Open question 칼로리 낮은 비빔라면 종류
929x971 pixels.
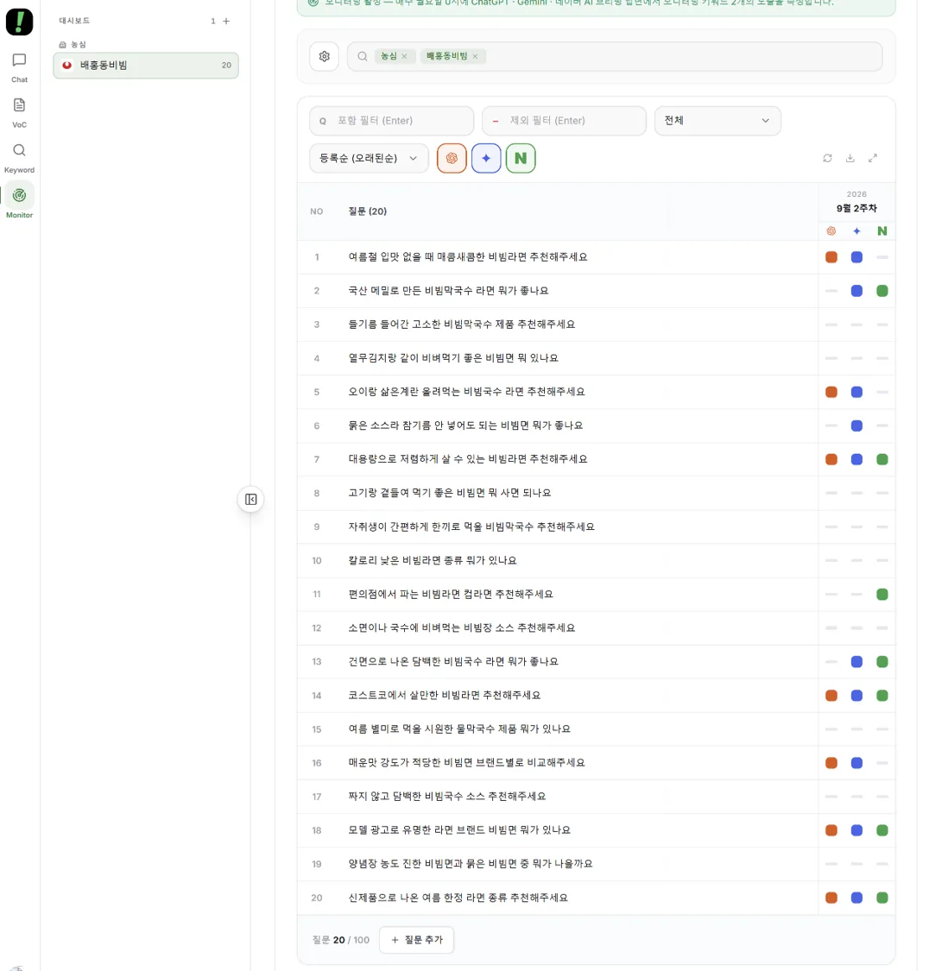click(x=433, y=560)
